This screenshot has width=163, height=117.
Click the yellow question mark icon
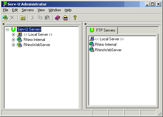tap(75, 18)
